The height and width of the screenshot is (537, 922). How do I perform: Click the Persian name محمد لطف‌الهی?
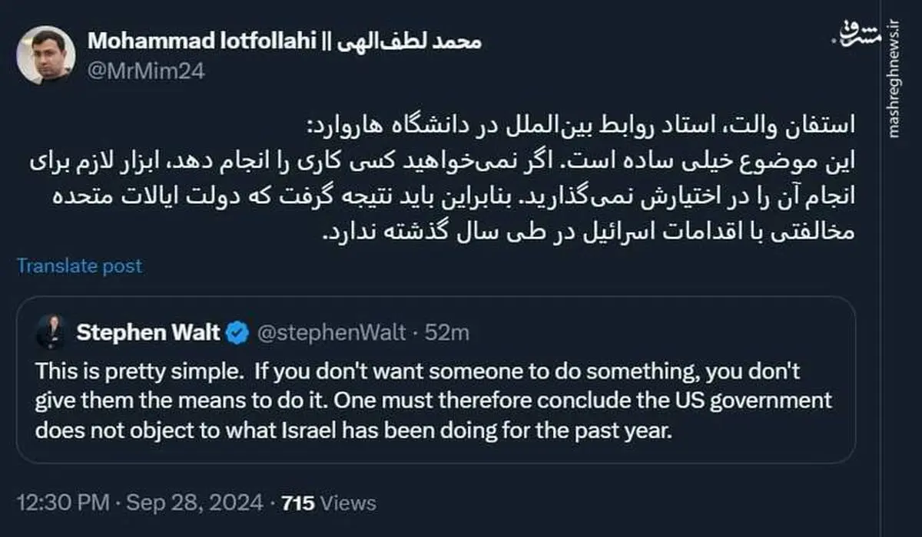(x=410, y=41)
